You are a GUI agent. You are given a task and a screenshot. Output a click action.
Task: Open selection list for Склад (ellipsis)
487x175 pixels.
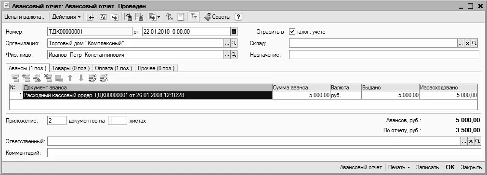point(461,43)
